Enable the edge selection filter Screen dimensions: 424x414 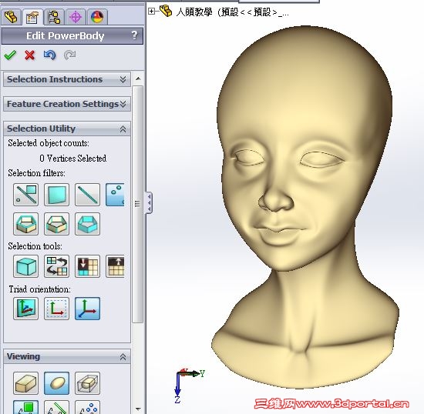point(87,195)
